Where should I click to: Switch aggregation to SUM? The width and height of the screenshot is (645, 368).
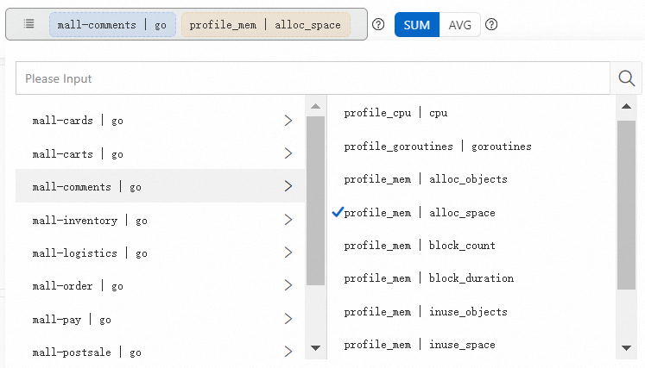pos(417,25)
